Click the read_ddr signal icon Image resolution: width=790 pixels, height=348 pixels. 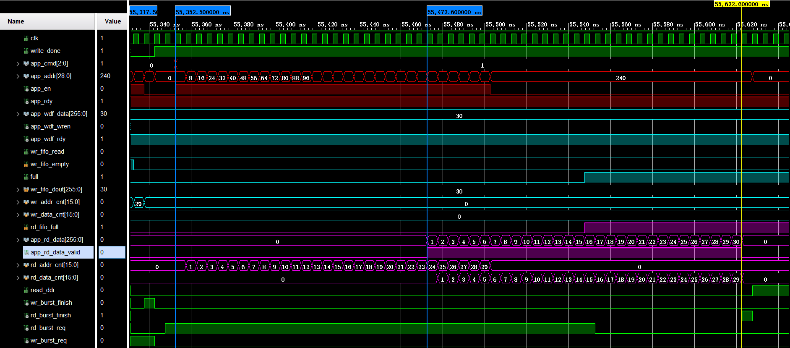pyautogui.click(x=26, y=290)
